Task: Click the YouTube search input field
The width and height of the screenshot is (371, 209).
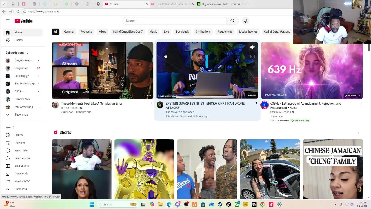Action: (174, 21)
